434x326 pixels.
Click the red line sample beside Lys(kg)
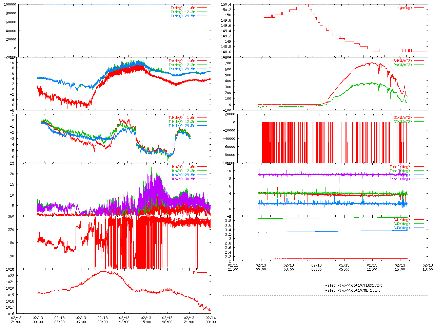point(419,8)
